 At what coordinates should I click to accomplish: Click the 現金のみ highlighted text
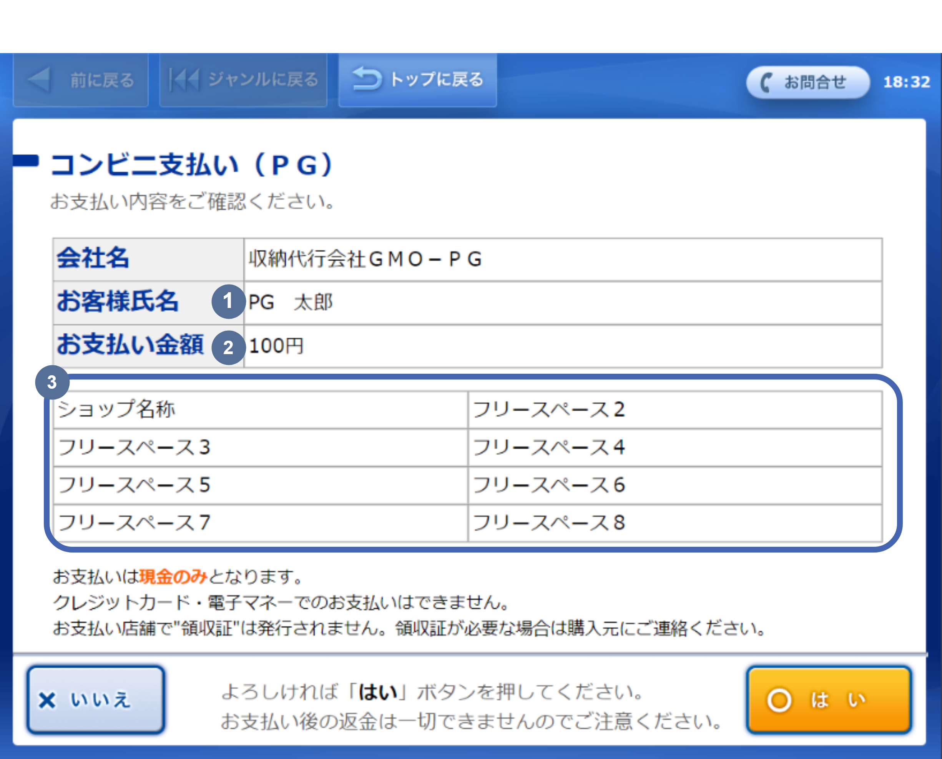tap(173, 577)
